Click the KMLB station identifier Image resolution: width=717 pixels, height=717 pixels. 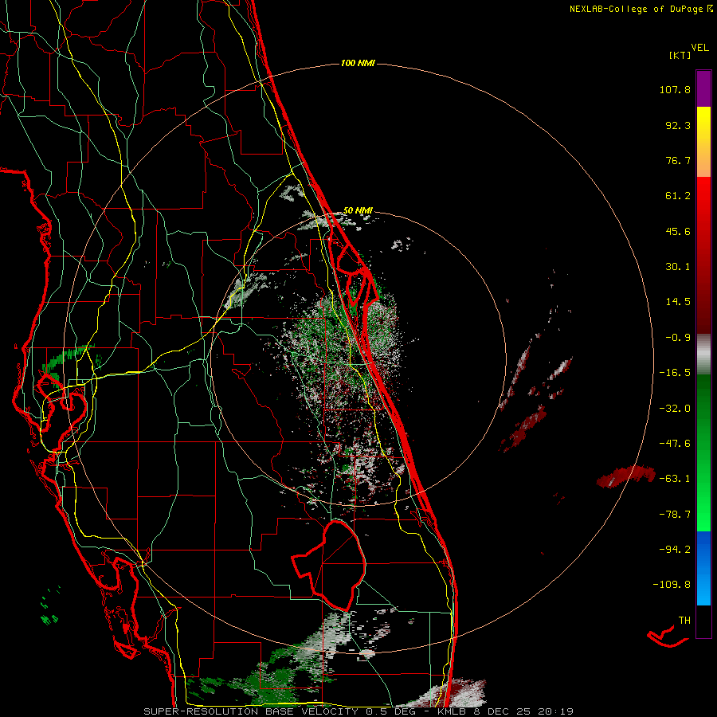(x=453, y=711)
